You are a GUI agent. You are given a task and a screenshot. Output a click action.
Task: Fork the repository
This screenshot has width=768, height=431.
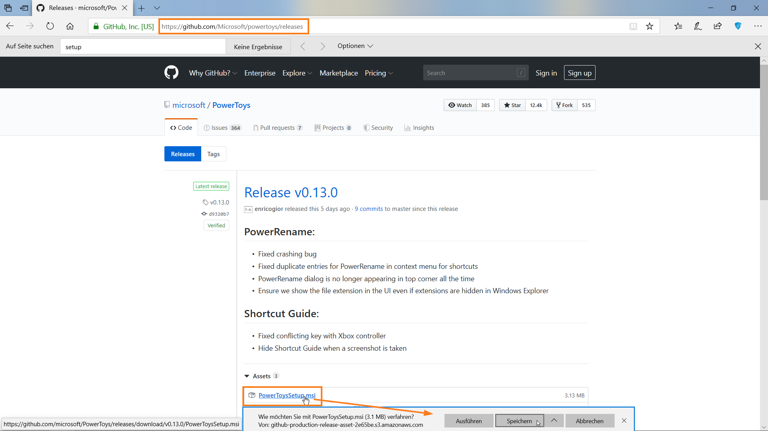point(564,105)
